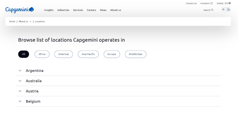Viewport: 238px width, 119px height.
Task: Click the Belgium country name
Action: [33, 101]
